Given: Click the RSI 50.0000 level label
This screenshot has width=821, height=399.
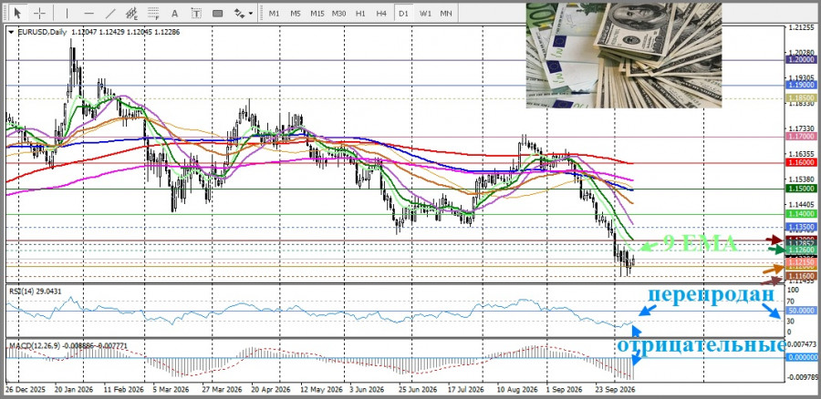Looking at the screenshot, I should click(801, 311).
